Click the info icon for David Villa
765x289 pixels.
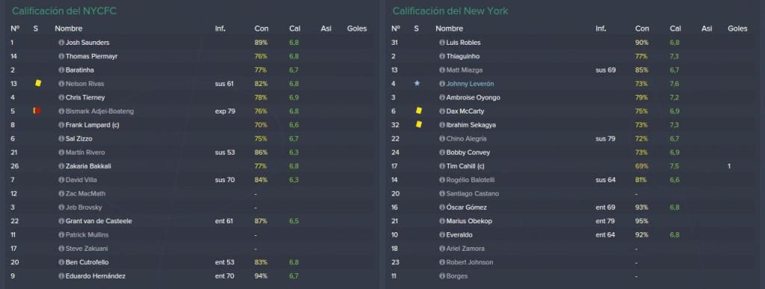click(61, 180)
